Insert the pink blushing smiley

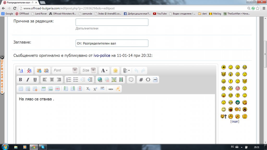click(x=238, y=88)
